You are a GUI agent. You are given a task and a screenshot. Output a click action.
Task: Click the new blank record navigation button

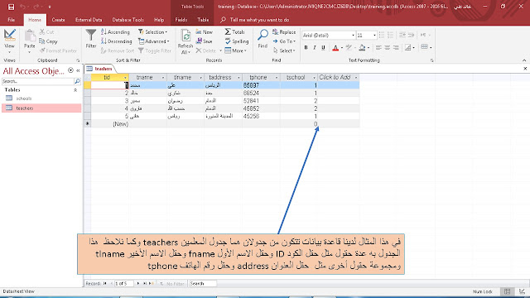tap(151, 283)
